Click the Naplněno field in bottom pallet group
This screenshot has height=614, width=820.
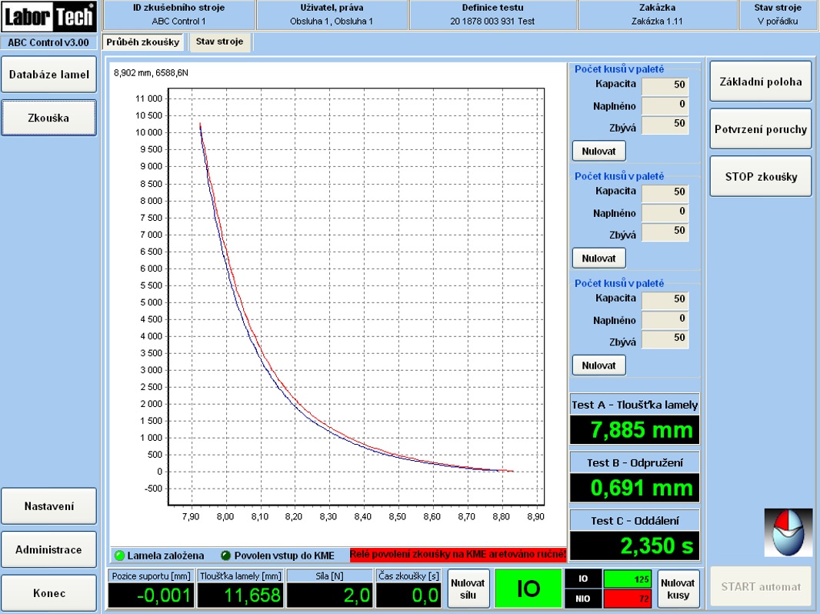665,319
